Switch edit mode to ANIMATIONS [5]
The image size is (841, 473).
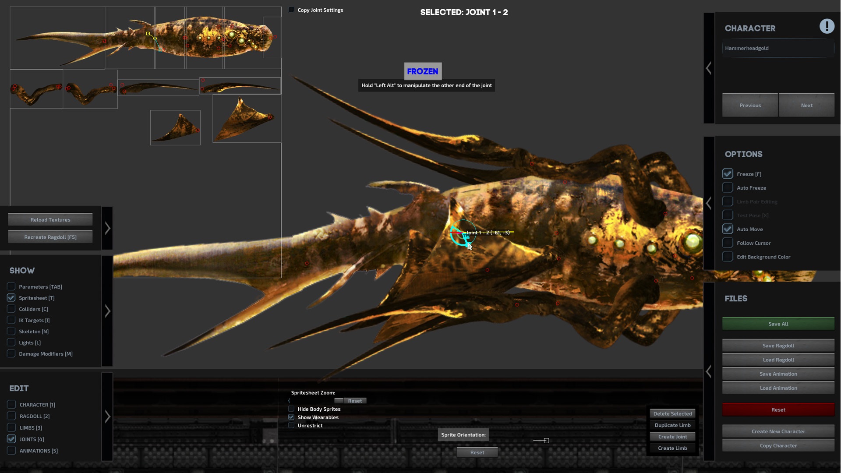pos(12,451)
